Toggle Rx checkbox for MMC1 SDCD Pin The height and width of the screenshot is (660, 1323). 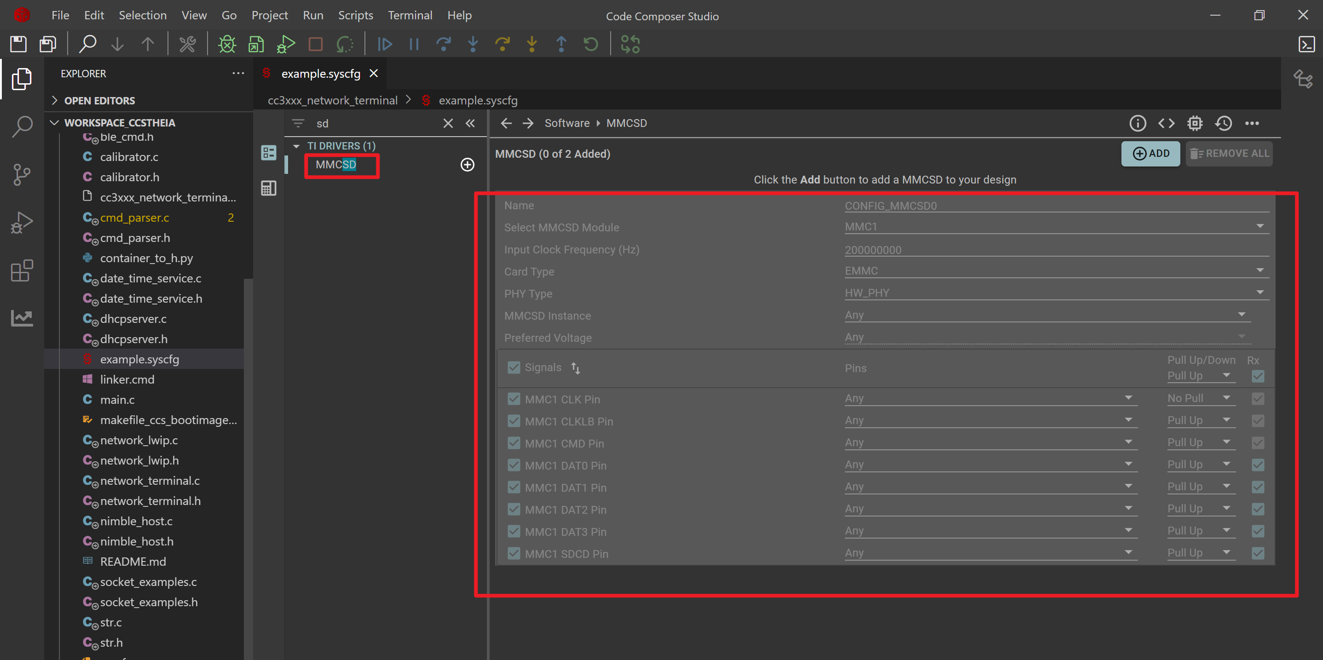pyautogui.click(x=1258, y=553)
